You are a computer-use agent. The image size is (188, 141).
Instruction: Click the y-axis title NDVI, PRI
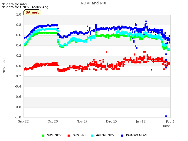[x=4, y=66]
